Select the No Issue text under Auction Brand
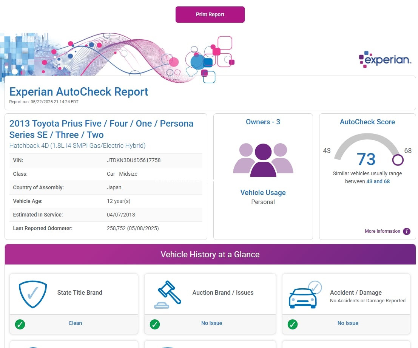Image resolution: width=418 pixels, height=348 pixels. [x=212, y=323]
